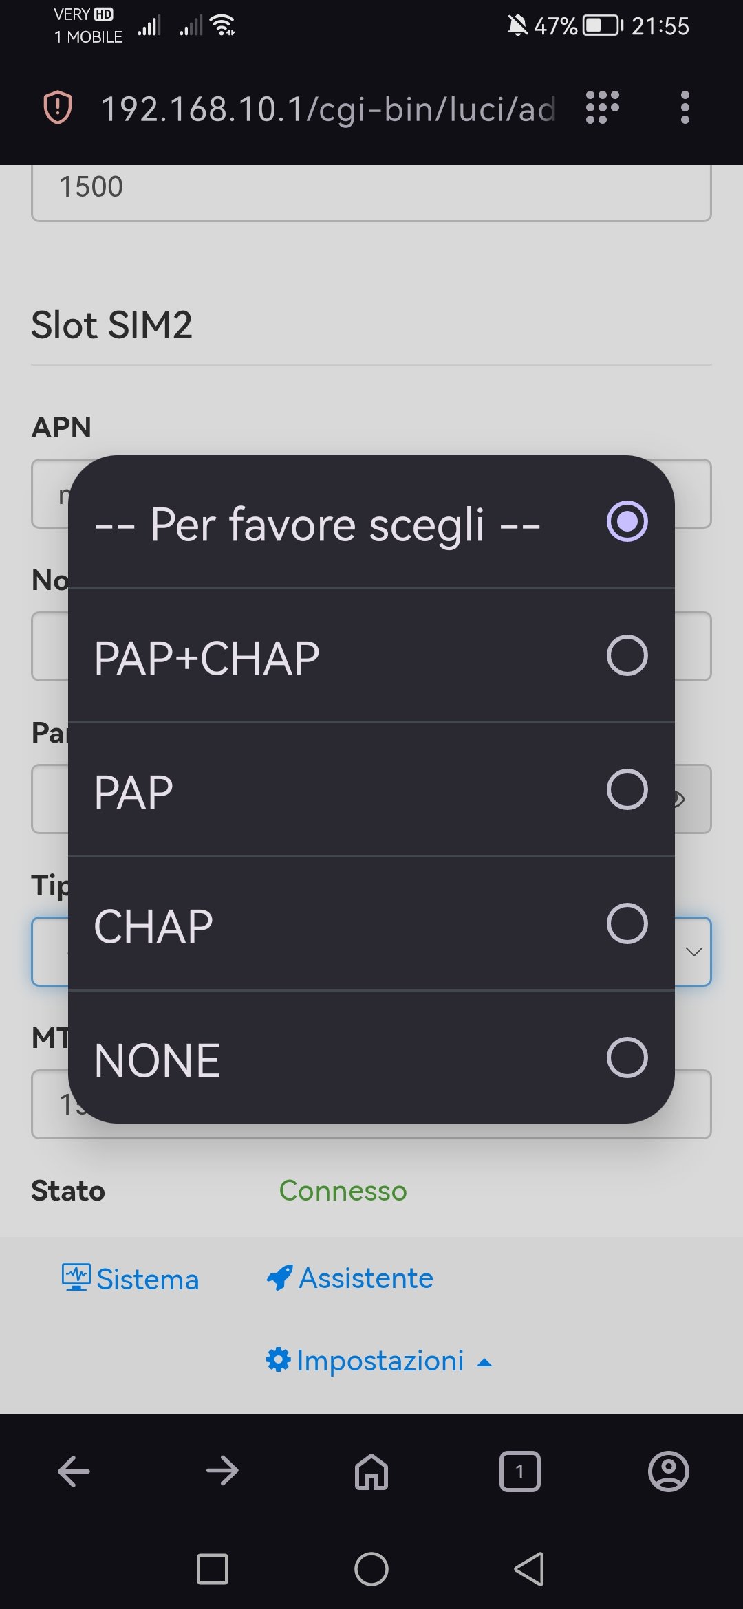Select the PAP+CHAP radio option

[x=627, y=655]
